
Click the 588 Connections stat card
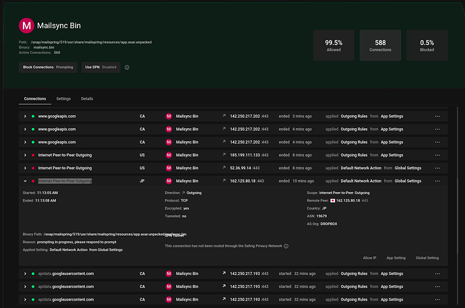coord(380,45)
